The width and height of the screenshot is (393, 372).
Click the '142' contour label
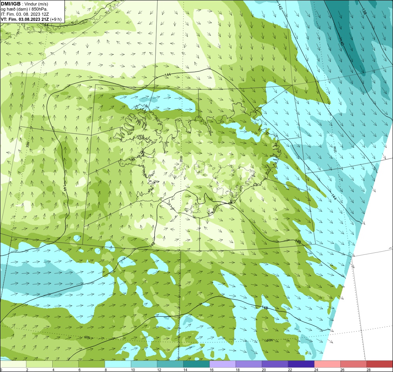[x=280, y=7]
